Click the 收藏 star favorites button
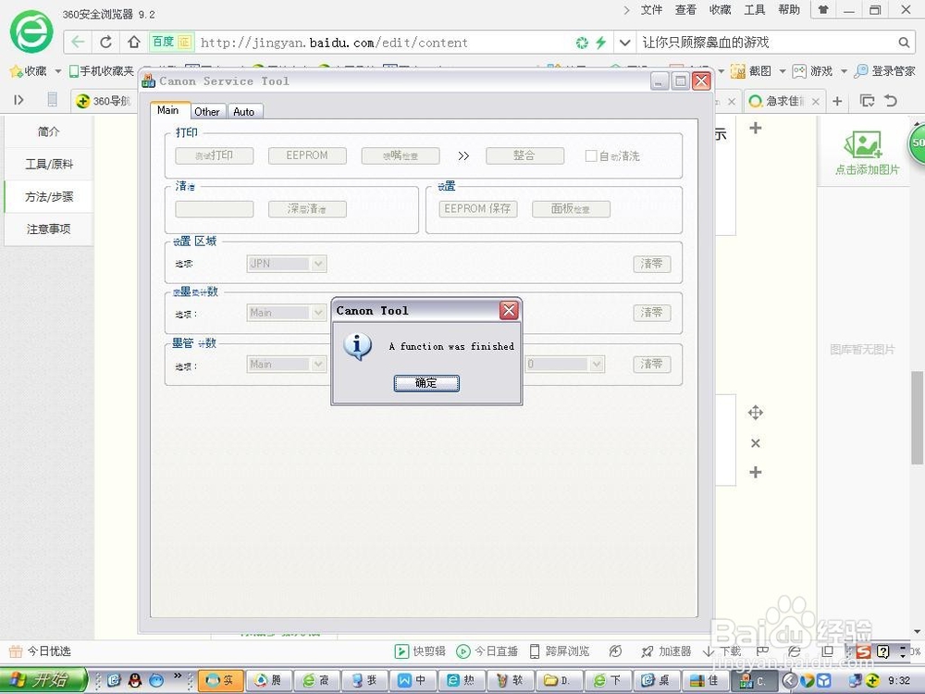This screenshot has width=925, height=694. tap(28, 71)
